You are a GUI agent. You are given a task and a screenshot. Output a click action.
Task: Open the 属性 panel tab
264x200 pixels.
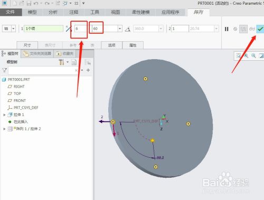point(133,45)
